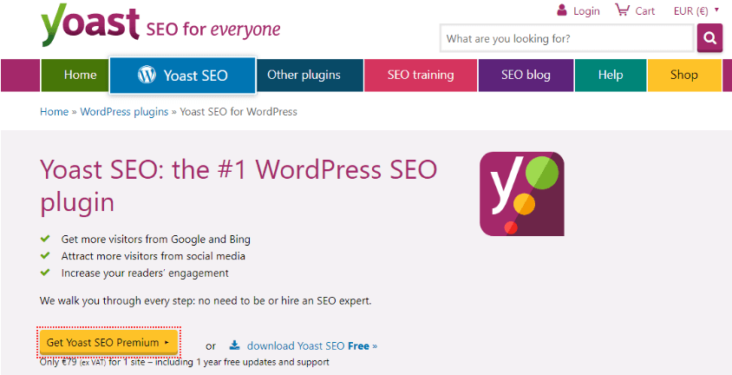
Task: Click the Get Yoast SEO Premium button
Action: pyautogui.click(x=108, y=342)
